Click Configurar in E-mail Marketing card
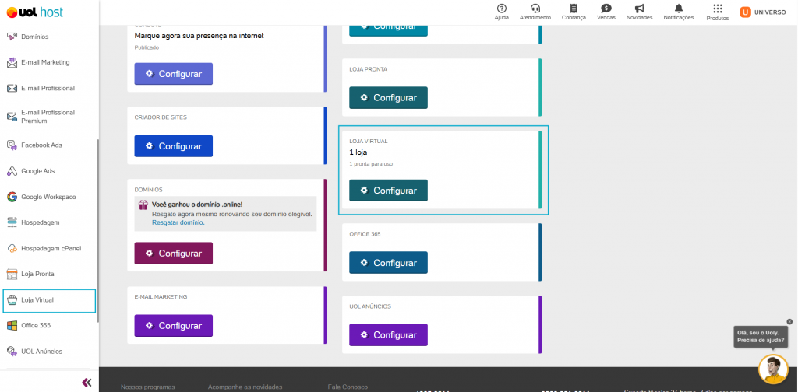Viewport: 798px width, 392px height. tap(174, 325)
